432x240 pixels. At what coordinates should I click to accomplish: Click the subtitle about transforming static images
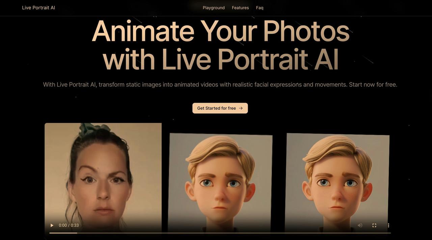[220, 84]
